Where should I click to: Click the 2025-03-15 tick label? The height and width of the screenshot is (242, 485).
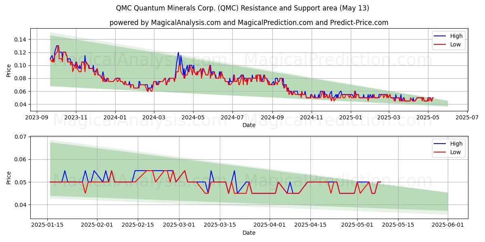click(x=220, y=225)
